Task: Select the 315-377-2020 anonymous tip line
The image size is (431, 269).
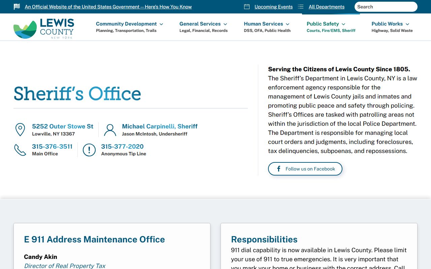Action: 122,146
